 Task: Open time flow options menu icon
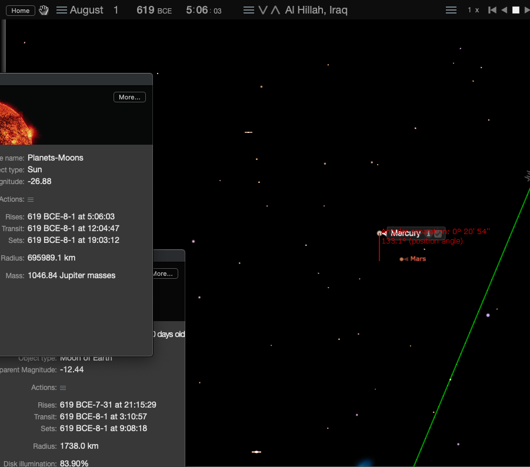(451, 10)
